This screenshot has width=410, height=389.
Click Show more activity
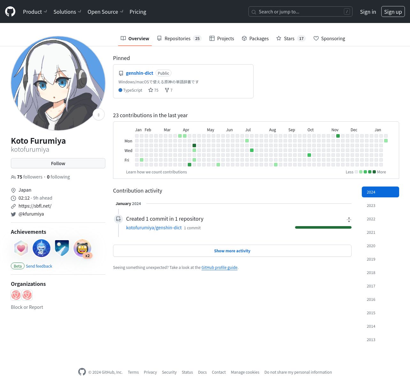(x=232, y=251)
